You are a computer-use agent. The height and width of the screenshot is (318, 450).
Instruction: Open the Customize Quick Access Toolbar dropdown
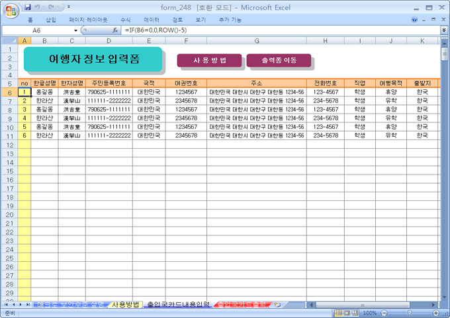pos(69,7)
